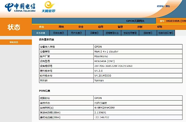Open the 诊断 main menu
186x122 pixels.
coord(140,27)
